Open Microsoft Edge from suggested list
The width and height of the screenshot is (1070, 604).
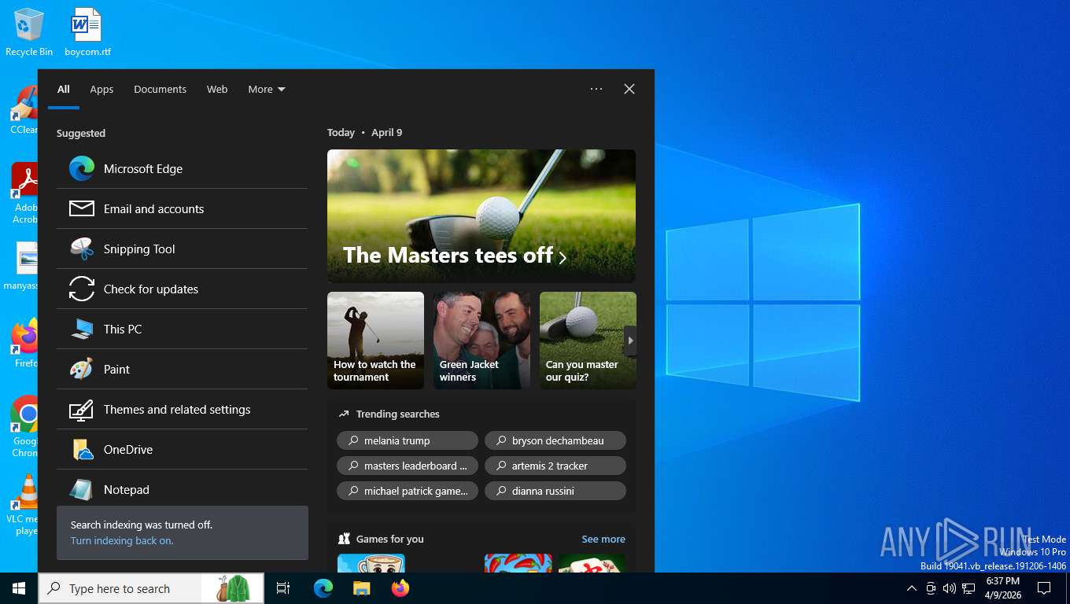[x=182, y=169]
